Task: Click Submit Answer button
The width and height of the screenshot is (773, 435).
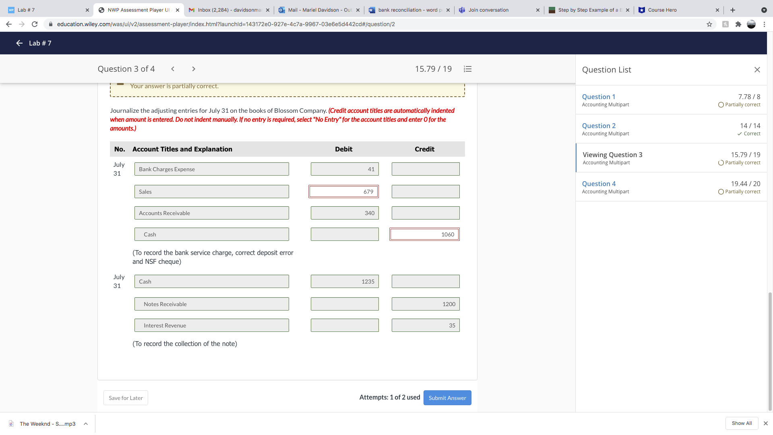Action: point(447,398)
